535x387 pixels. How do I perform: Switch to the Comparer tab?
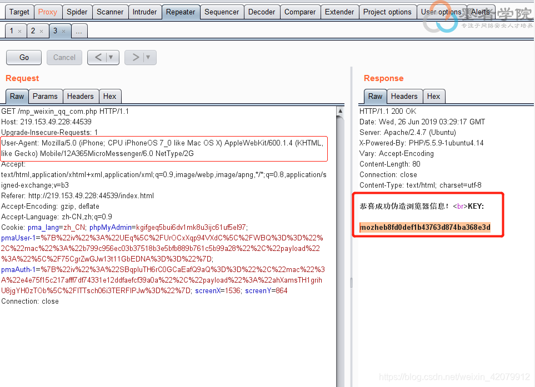[x=300, y=12]
